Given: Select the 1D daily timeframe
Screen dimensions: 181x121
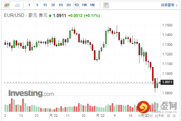Looking at the screenshot, I should tap(76, 5).
